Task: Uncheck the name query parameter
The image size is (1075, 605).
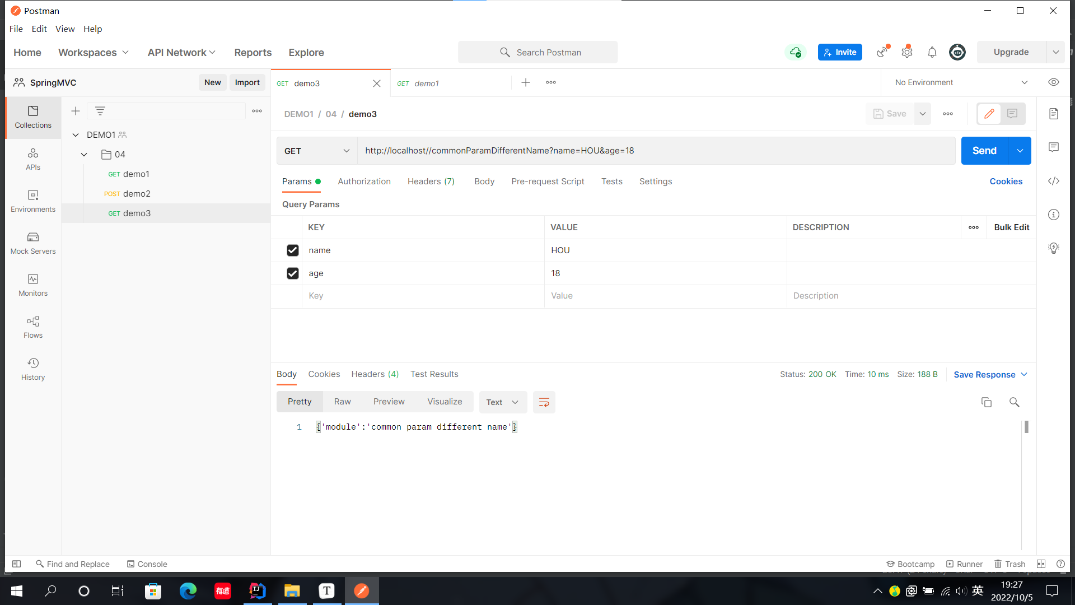Action: [x=292, y=250]
